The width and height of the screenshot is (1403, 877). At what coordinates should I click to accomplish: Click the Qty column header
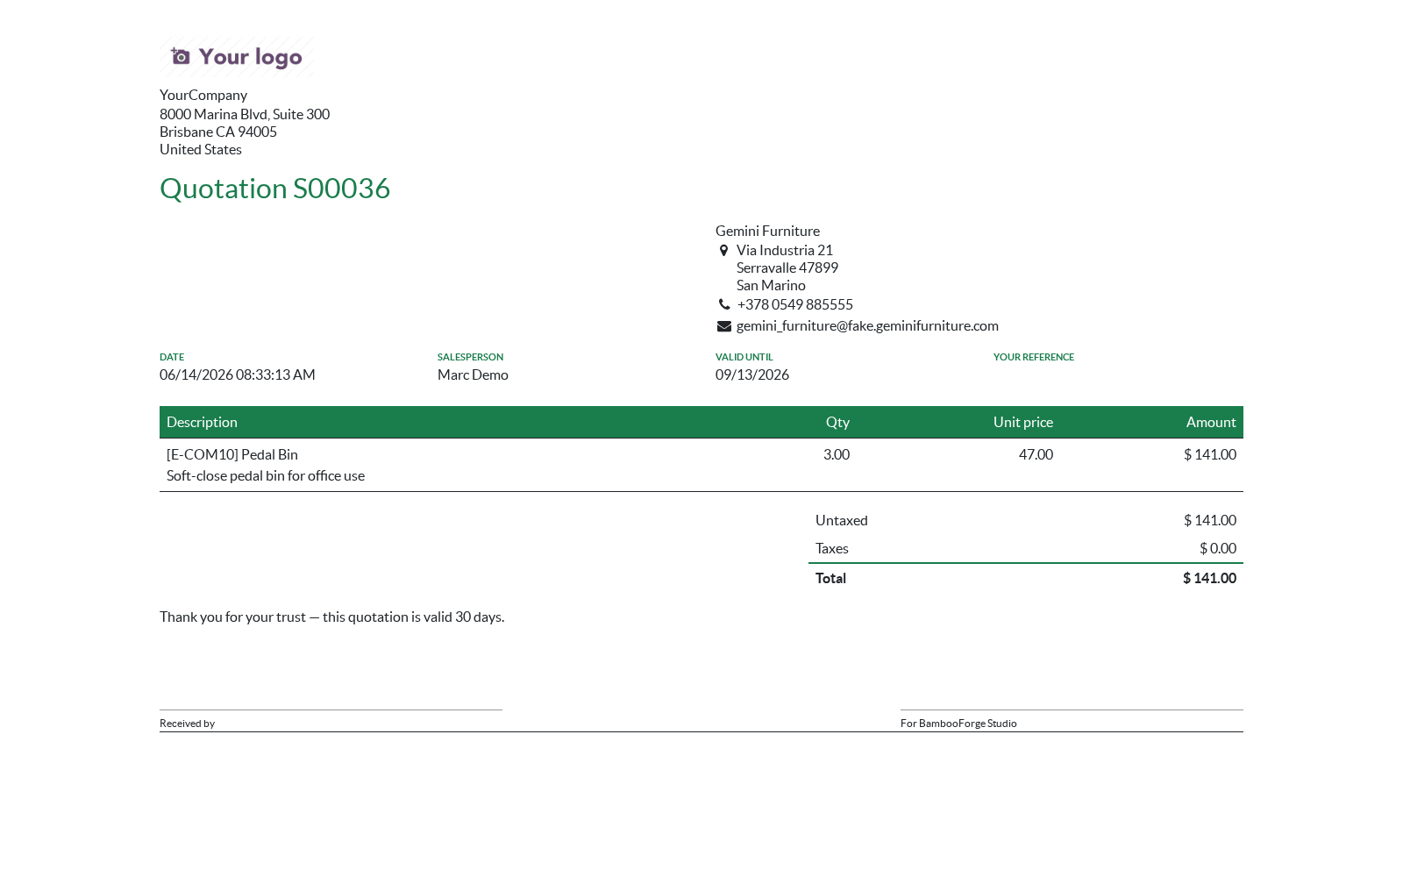tap(837, 422)
